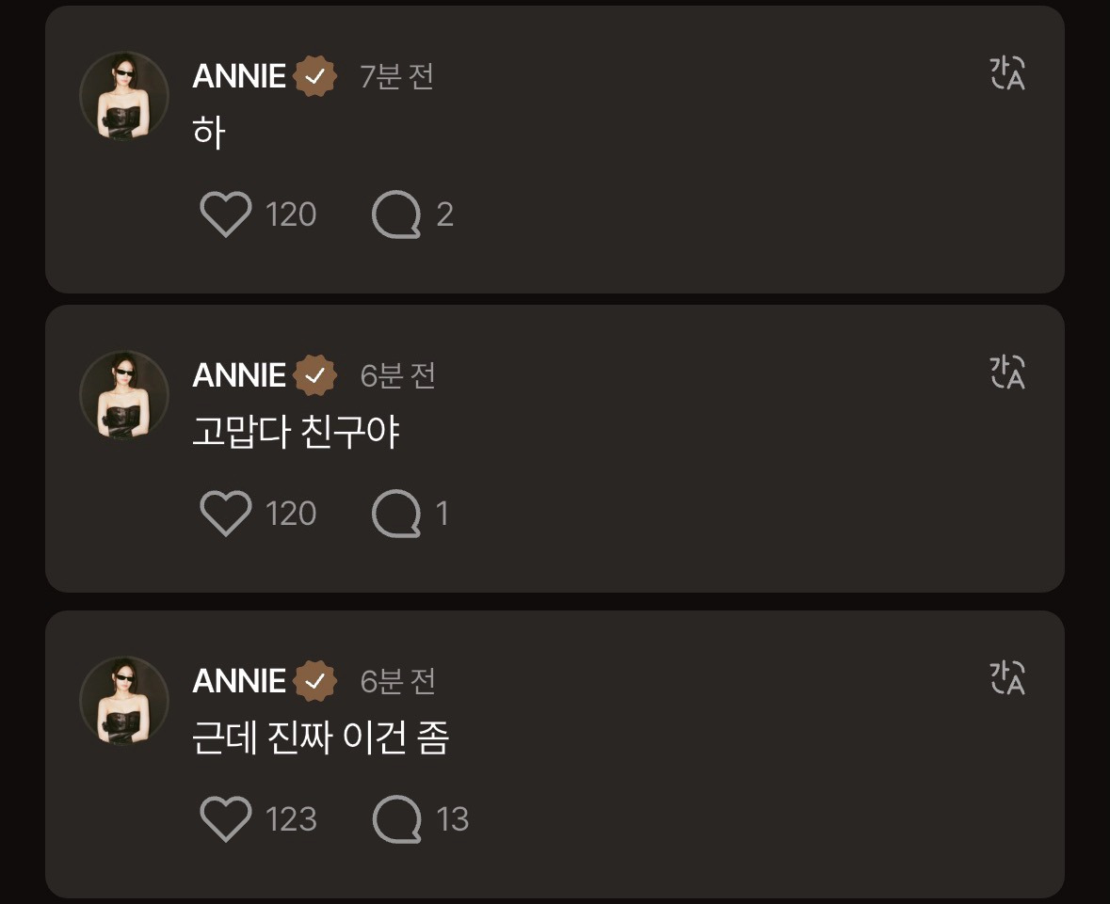
Task: Click the ANNIE username on the 7분 전 post
Action: (x=239, y=76)
